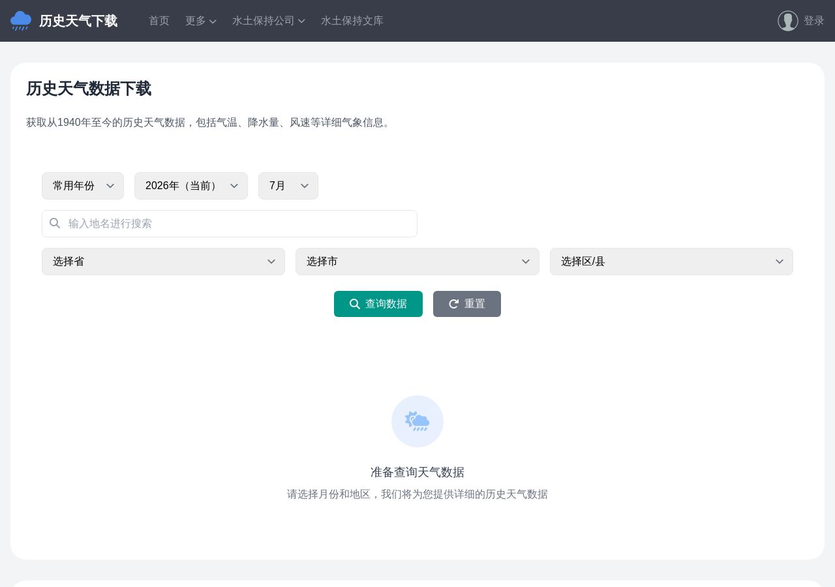Expand the 水土保持公司 navigation menu
Viewport: 835px width, 587px height.
click(x=269, y=21)
